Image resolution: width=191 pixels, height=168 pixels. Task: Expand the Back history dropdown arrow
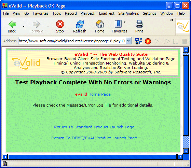(24, 26)
